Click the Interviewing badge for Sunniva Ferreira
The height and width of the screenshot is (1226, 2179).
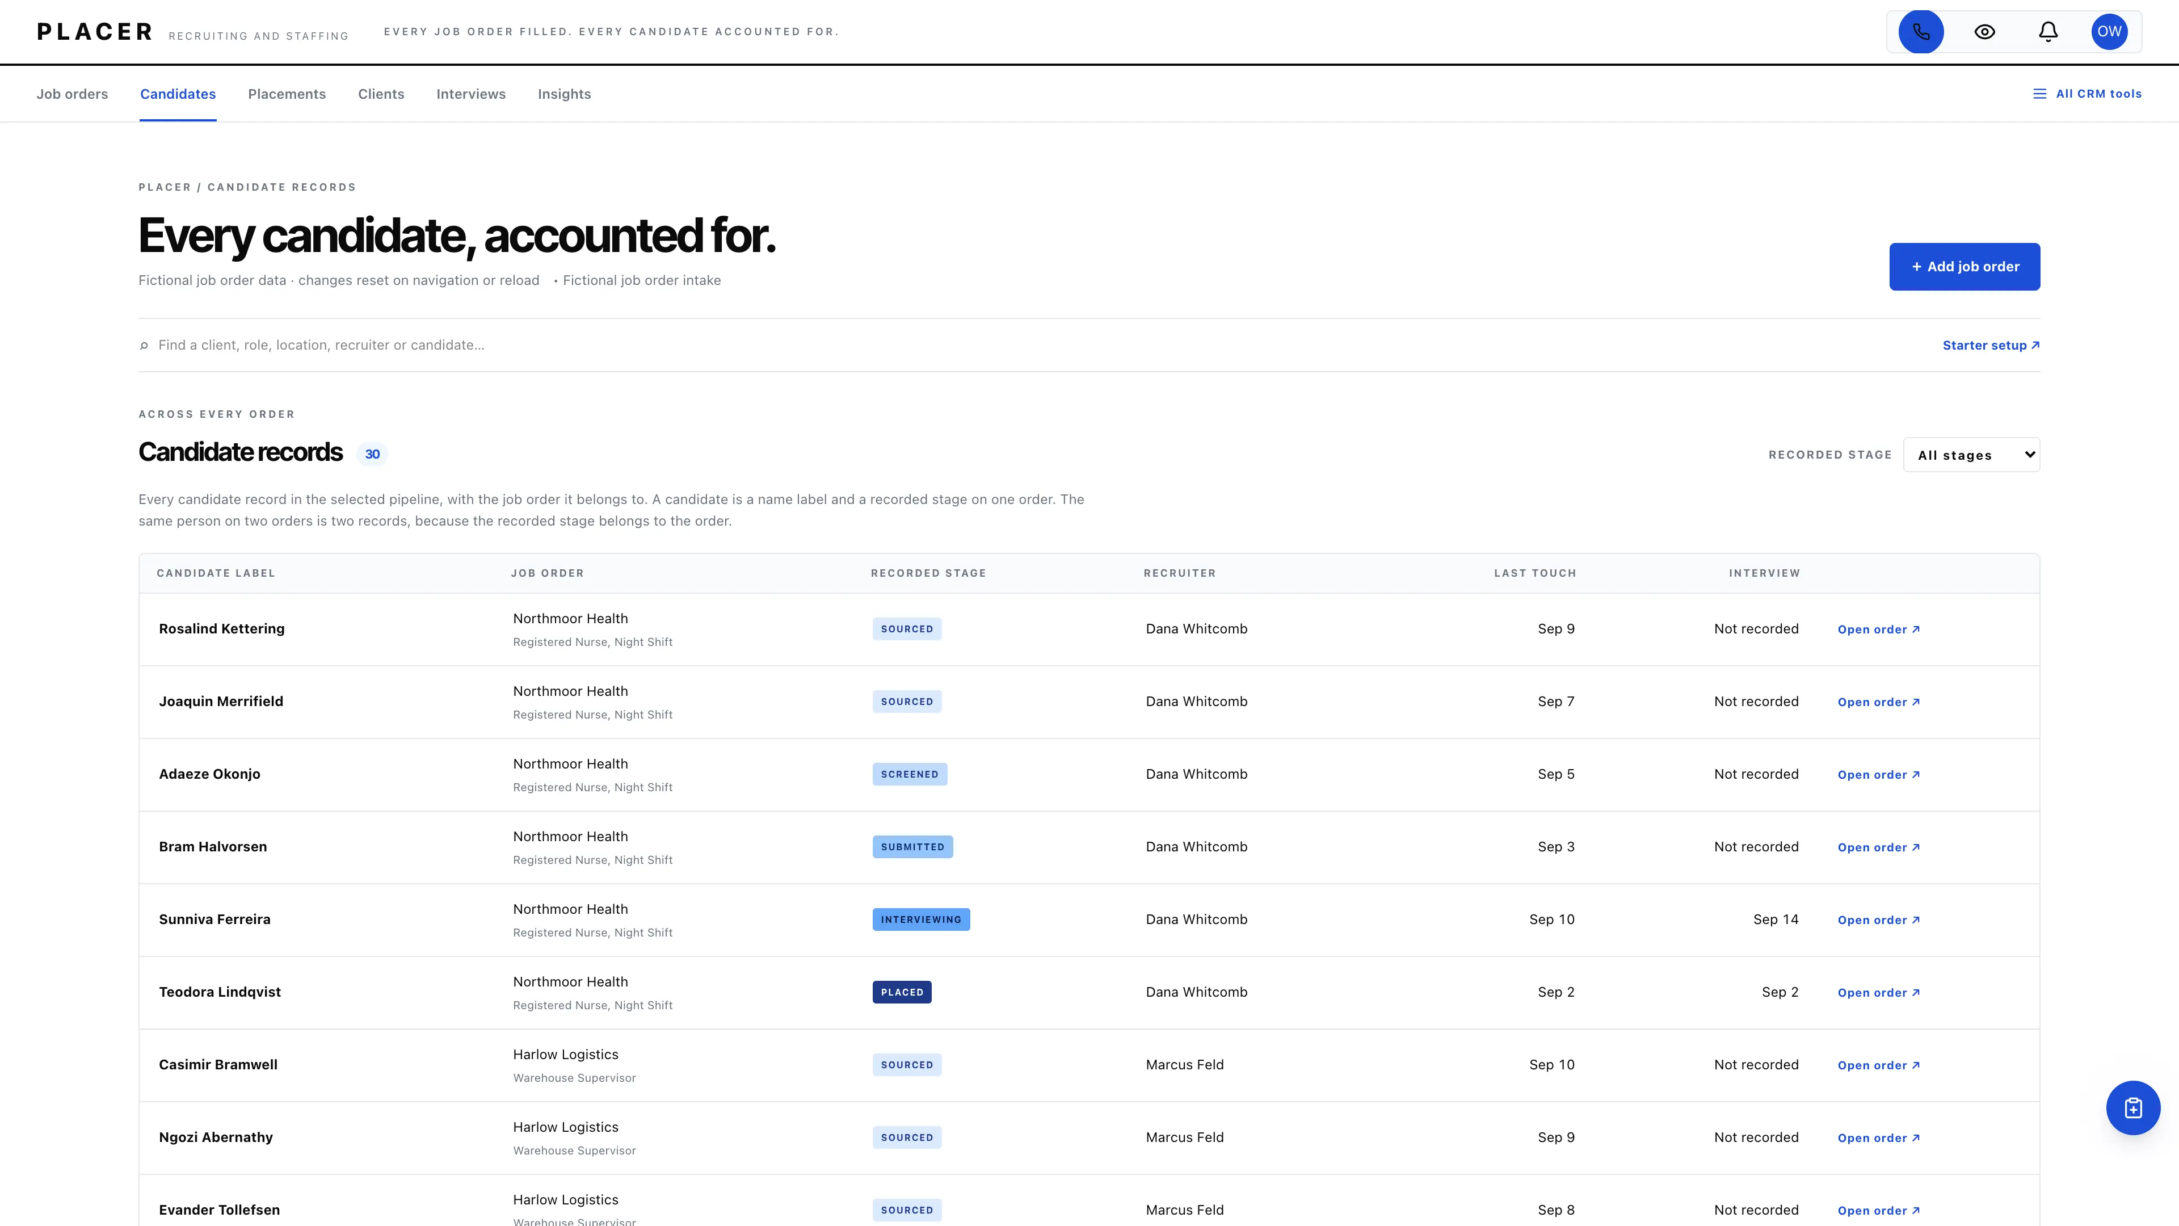click(921, 919)
